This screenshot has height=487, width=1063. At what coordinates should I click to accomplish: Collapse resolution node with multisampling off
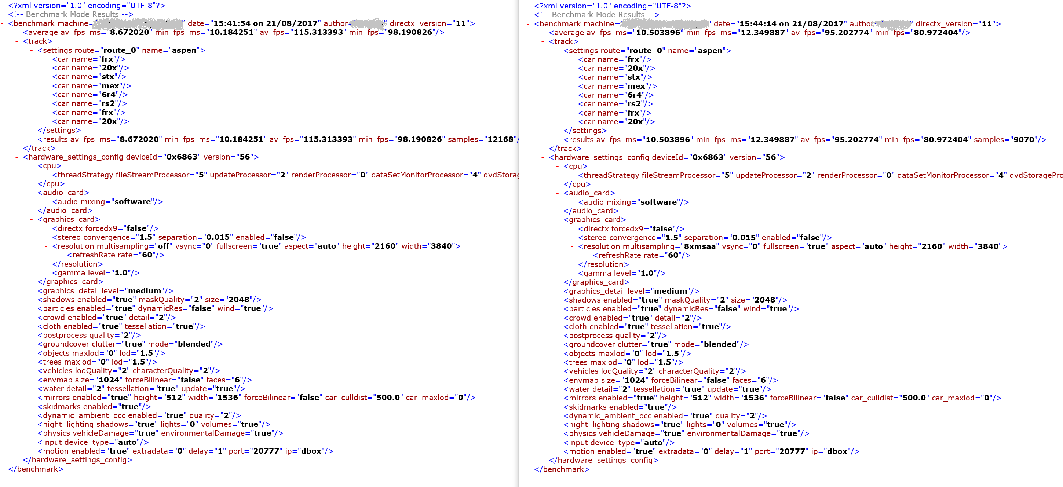coord(47,246)
